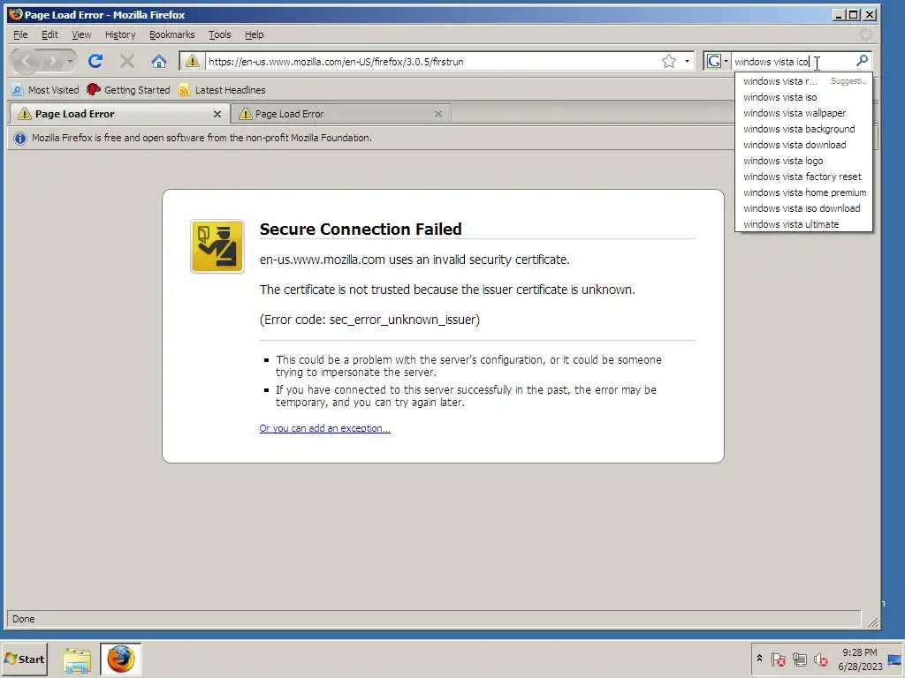Click the Show desktop button

click(x=895, y=659)
